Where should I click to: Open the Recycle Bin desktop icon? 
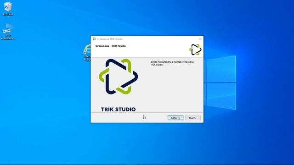pyautogui.click(x=8, y=9)
